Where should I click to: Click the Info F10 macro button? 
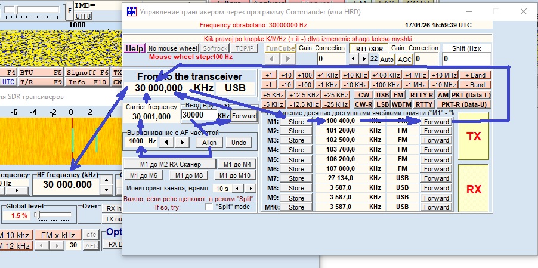click(88, 82)
